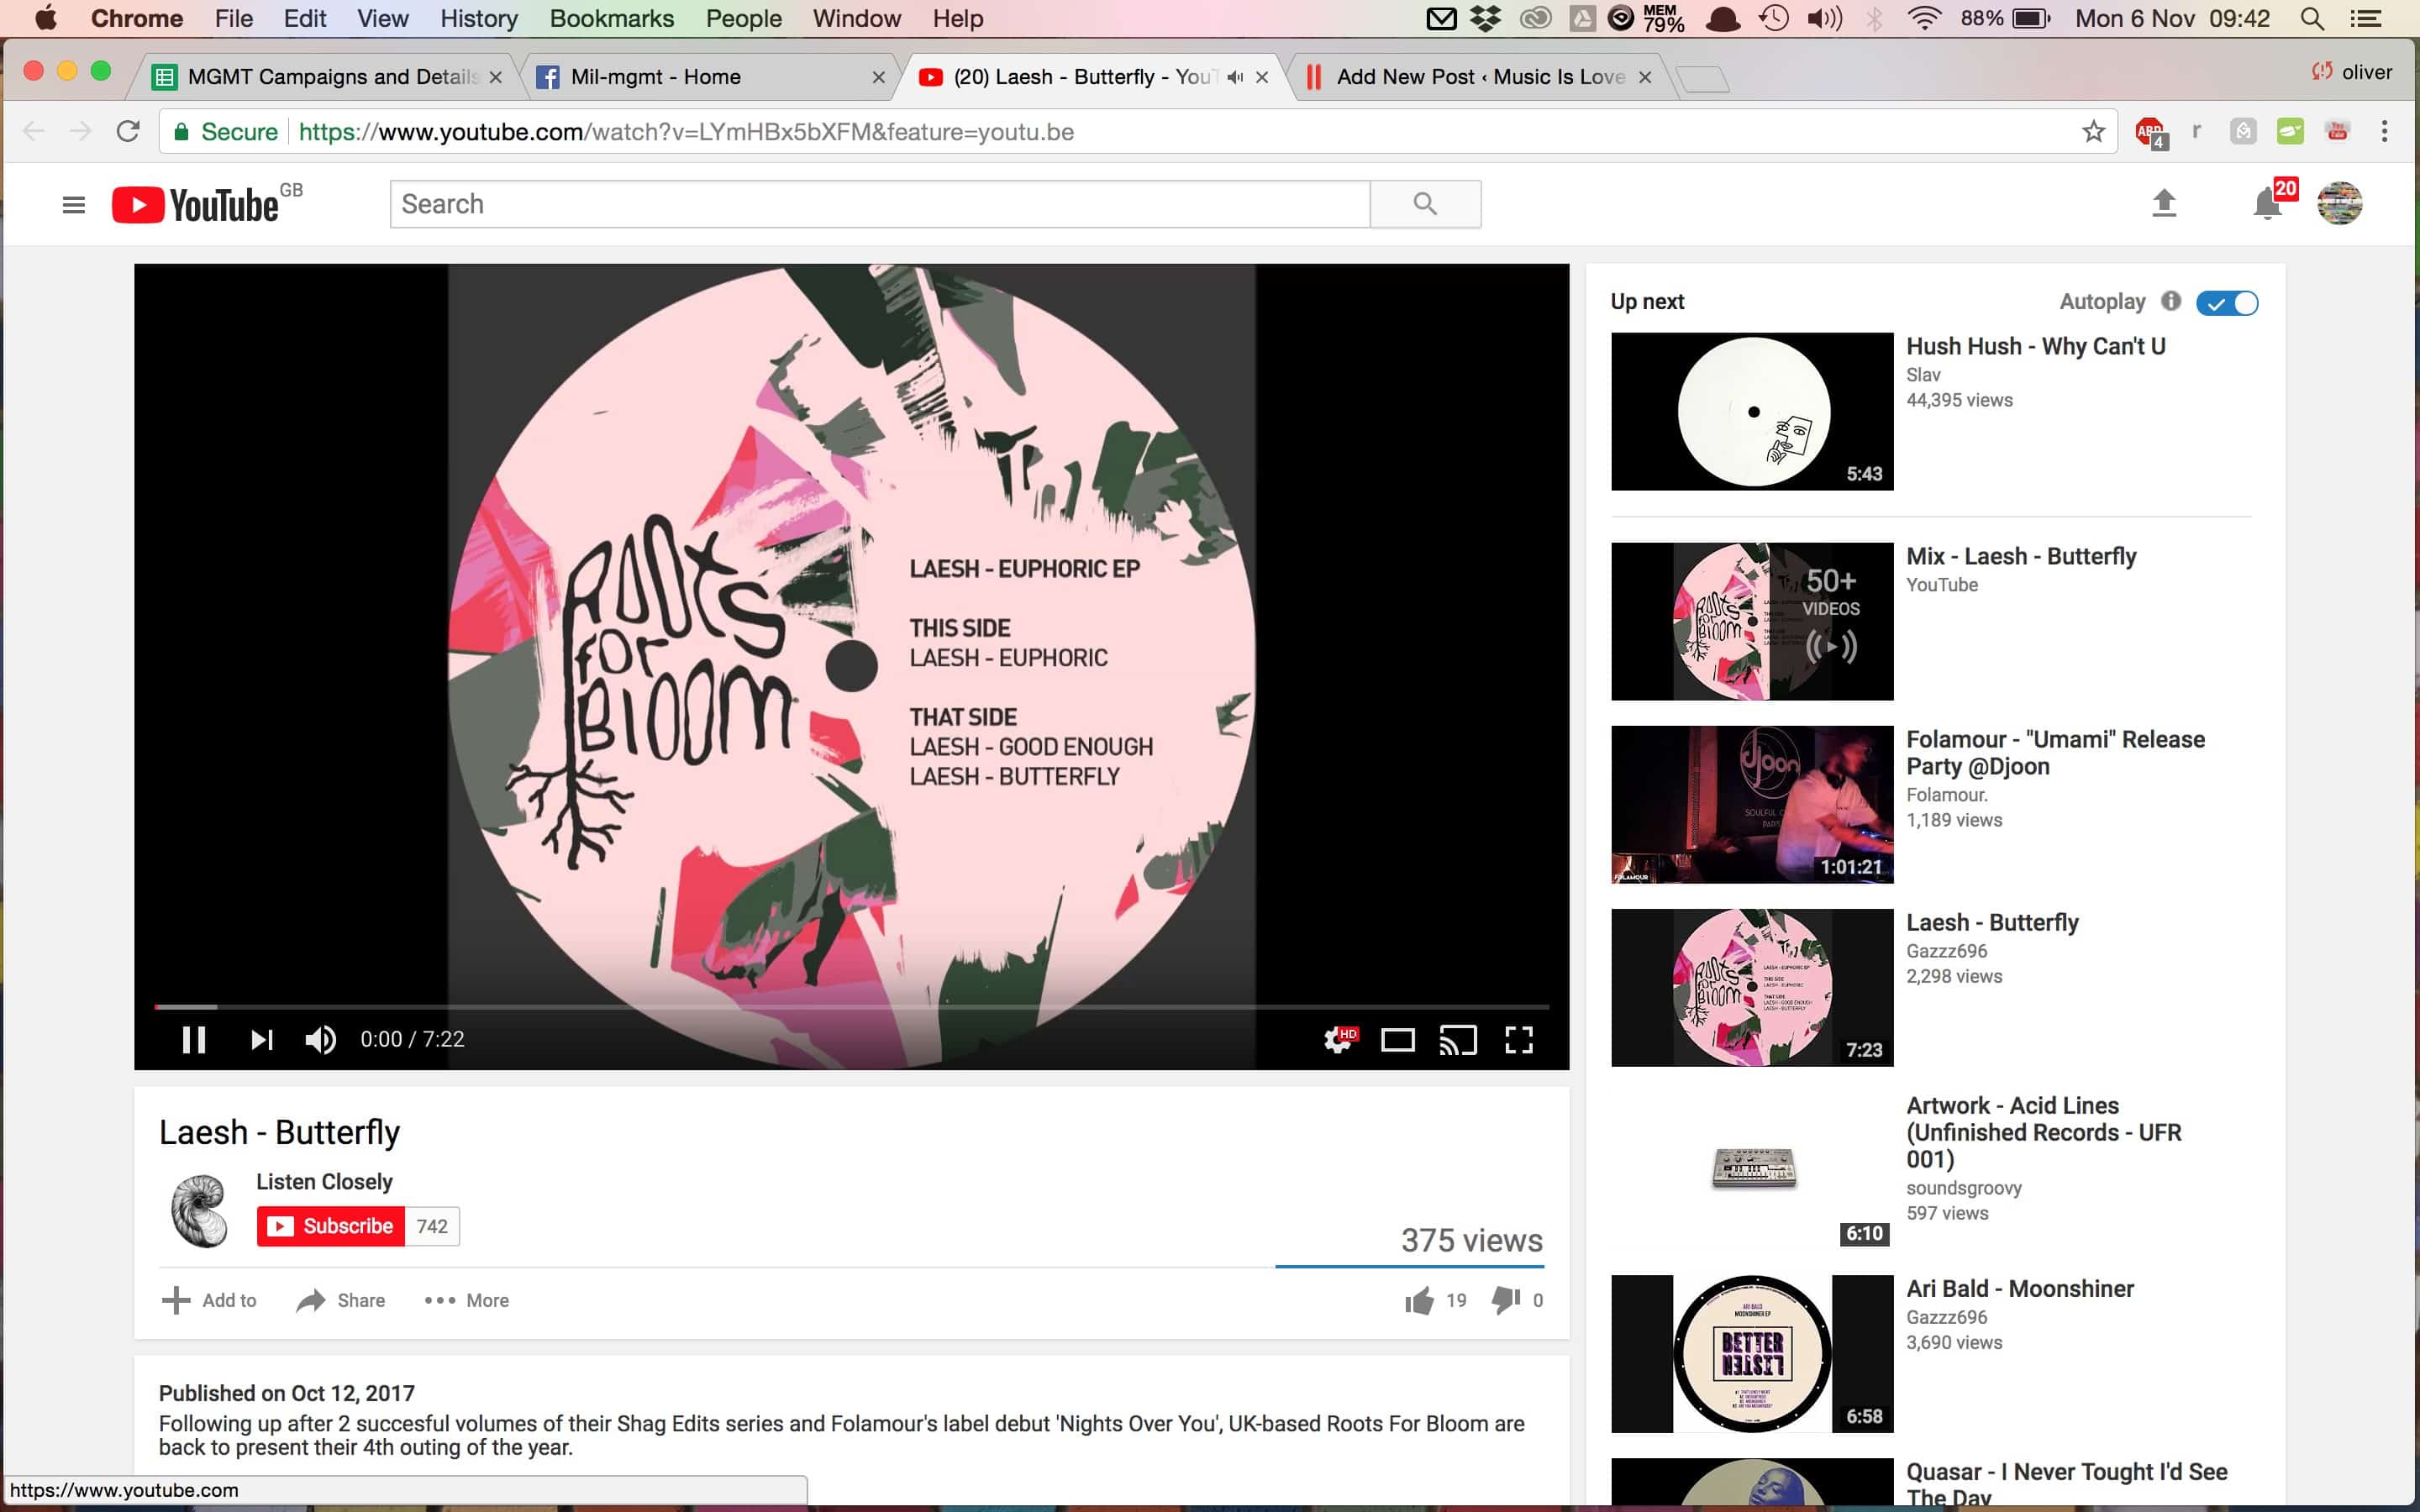The image size is (2420, 1512).
Task: Open Hush Hush - Why Can't U
Action: (2036, 346)
